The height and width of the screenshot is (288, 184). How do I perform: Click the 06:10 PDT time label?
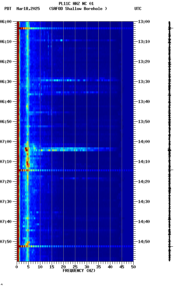(6, 42)
